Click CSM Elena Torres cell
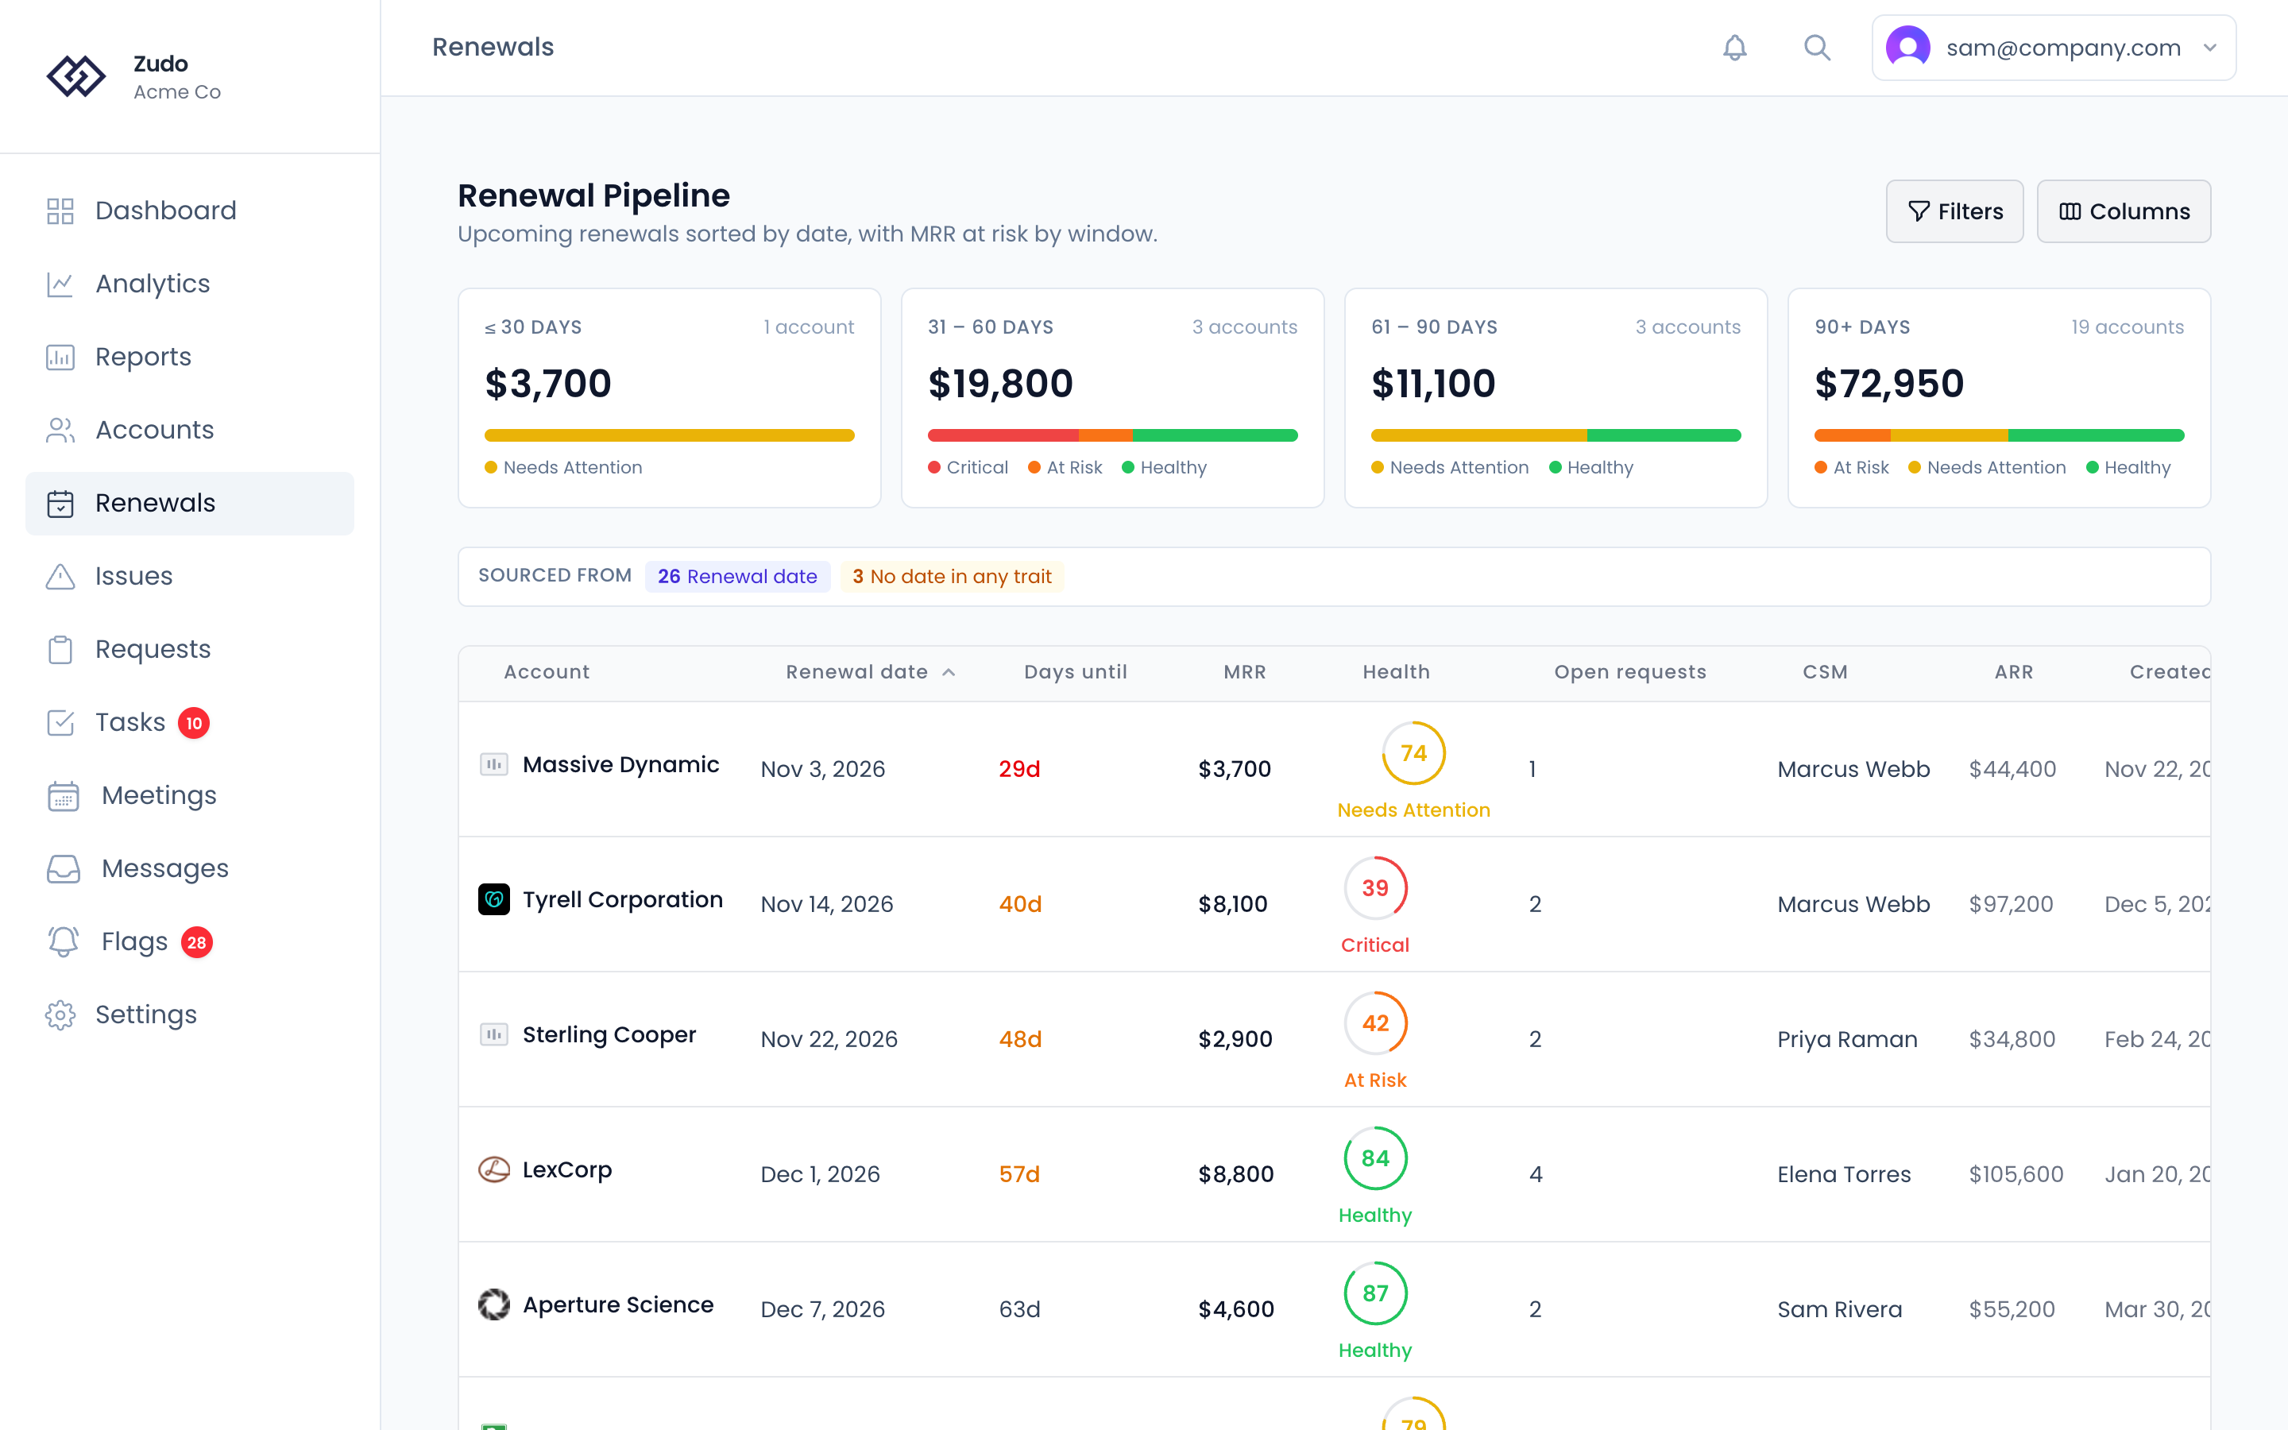2288x1430 pixels. coord(1844,1175)
